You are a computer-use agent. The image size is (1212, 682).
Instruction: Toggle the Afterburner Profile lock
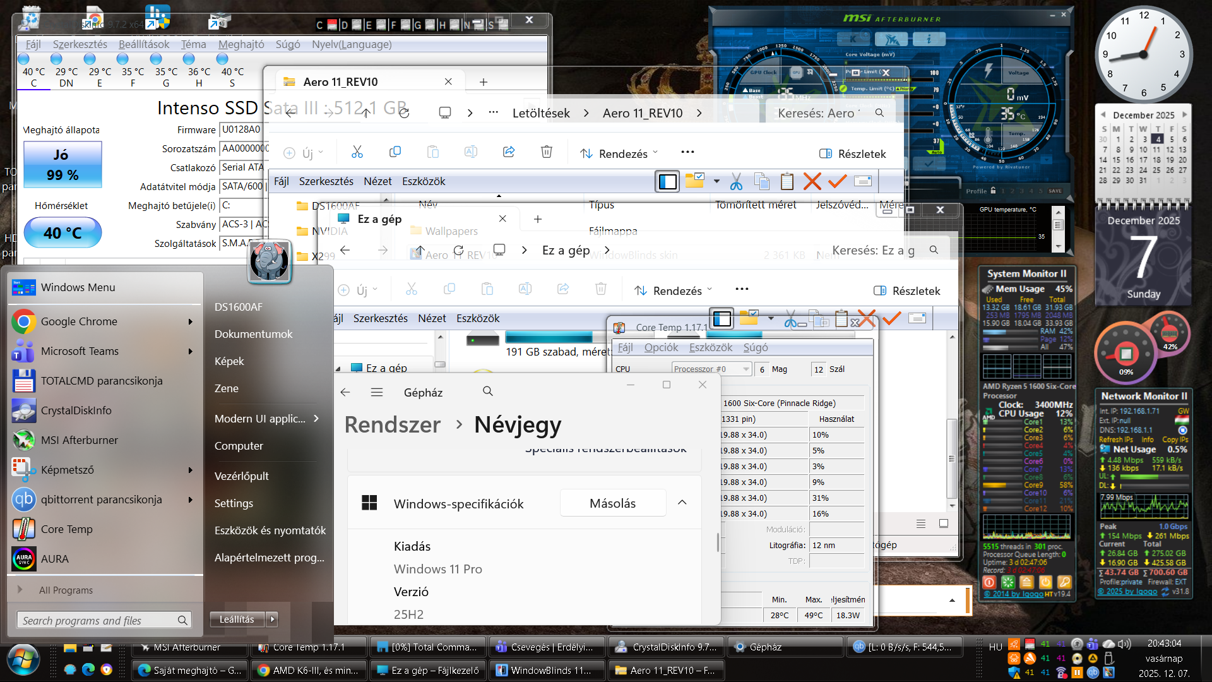point(993,191)
